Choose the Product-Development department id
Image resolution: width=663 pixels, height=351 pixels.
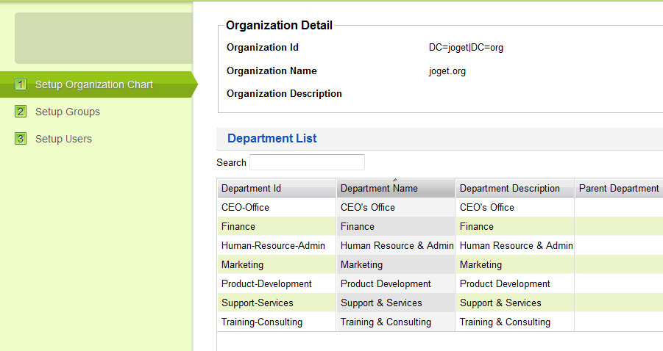[266, 284]
